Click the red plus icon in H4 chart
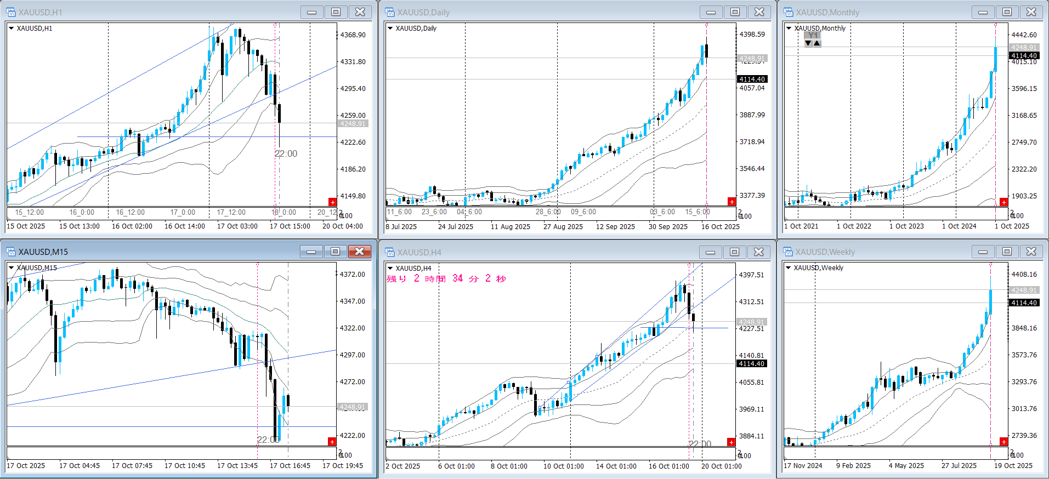The height and width of the screenshot is (479, 1049). pos(731,442)
